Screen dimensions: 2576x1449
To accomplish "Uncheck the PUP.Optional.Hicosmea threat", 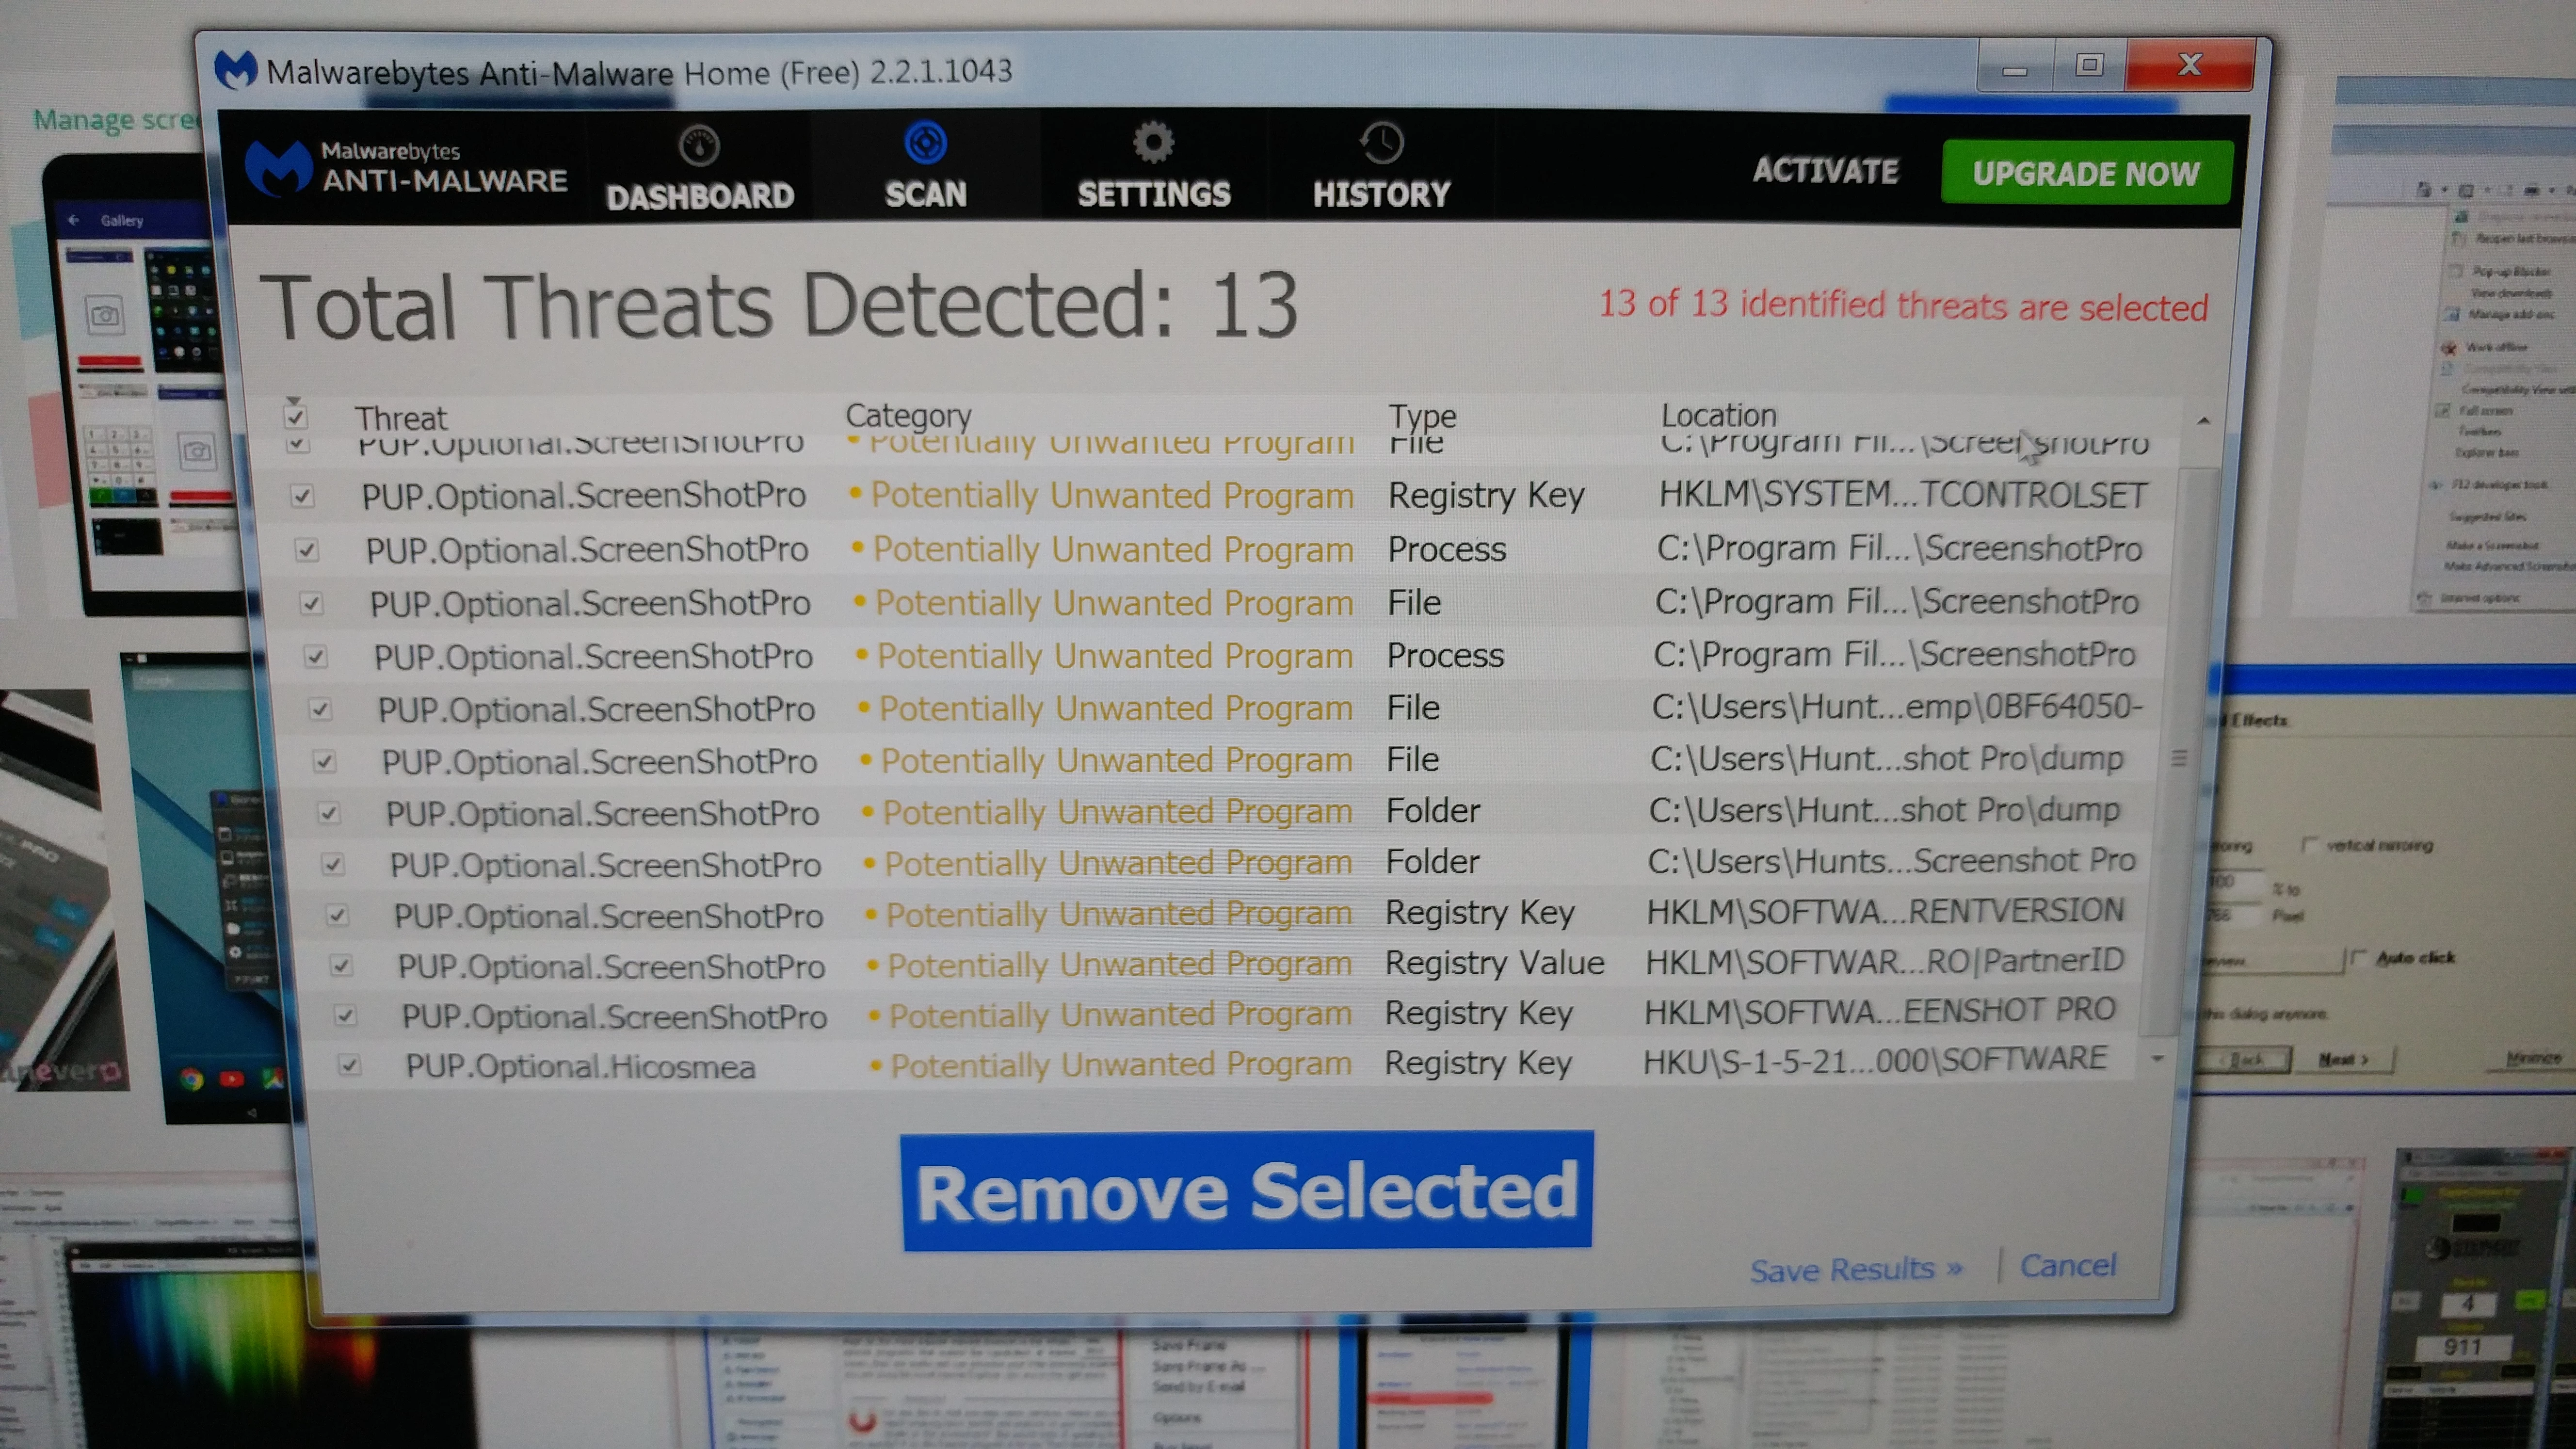I will pos(349,1064).
